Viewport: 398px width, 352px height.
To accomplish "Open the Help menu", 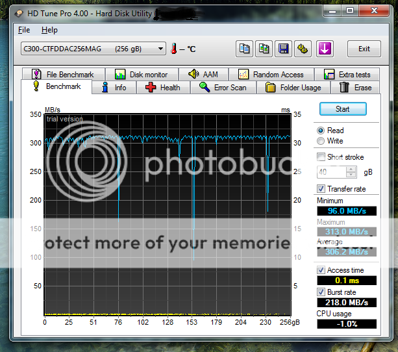I will tap(49, 30).
